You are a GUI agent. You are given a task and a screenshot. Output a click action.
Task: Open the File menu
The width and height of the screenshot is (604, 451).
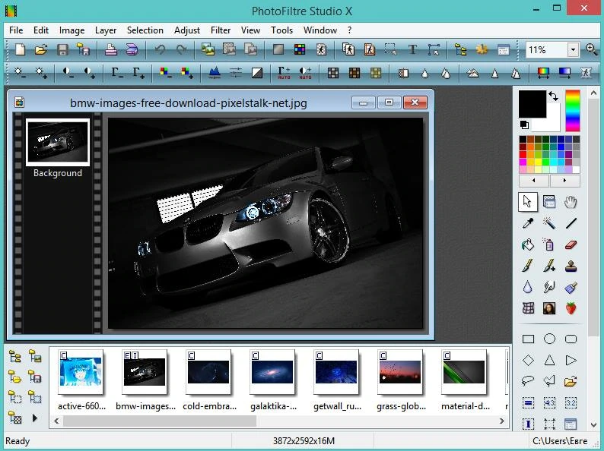(x=16, y=30)
